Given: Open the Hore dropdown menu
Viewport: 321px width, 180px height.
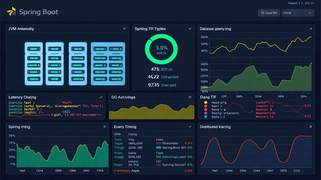Looking at the screenshot, I should click(297, 13).
